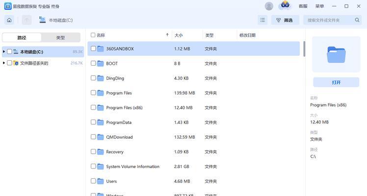Check the 文件路径丢失的 tree checkbox
This screenshot has height=196, width=367.
[x=9, y=63]
